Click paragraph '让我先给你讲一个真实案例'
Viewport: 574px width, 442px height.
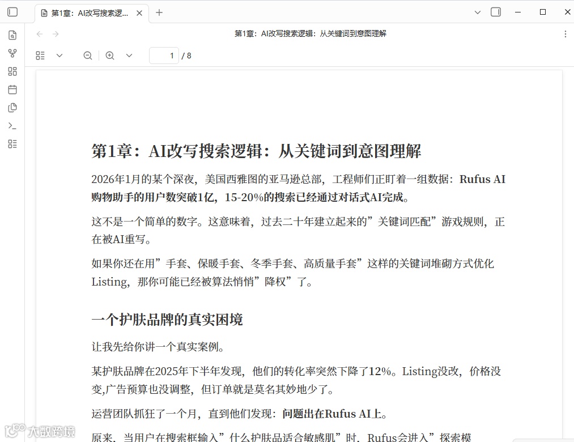coord(158,346)
